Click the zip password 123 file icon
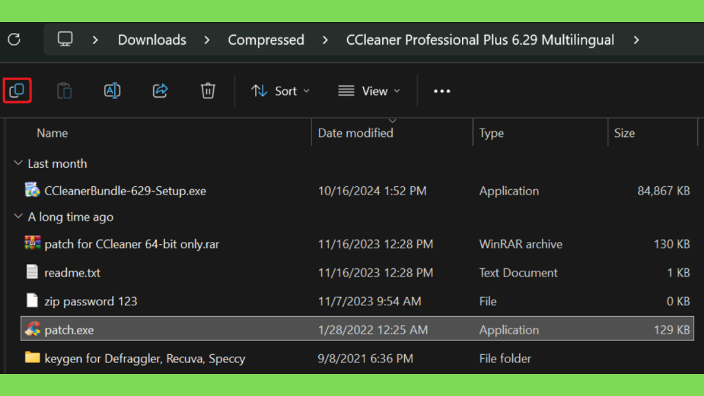 click(x=32, y=301)
